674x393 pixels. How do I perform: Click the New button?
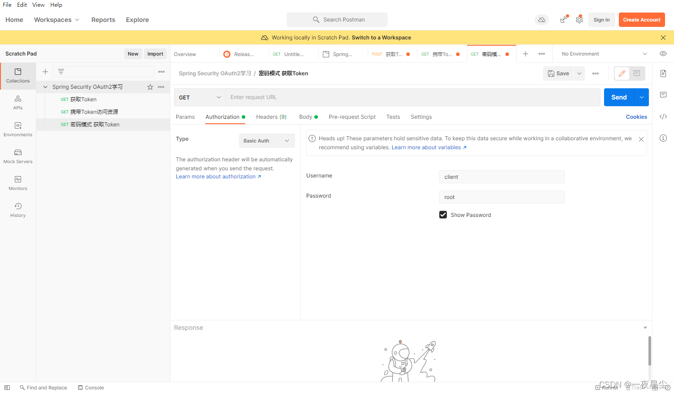pos(133,54)
